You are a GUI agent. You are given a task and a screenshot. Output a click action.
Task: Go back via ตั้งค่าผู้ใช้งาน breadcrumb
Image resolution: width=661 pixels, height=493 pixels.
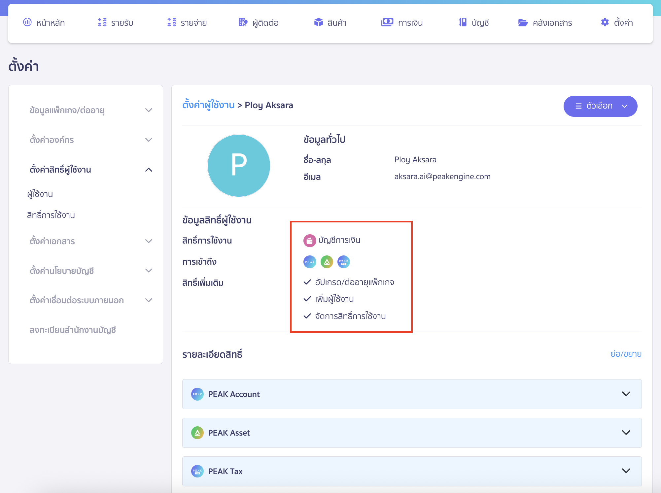click(209, 105)
